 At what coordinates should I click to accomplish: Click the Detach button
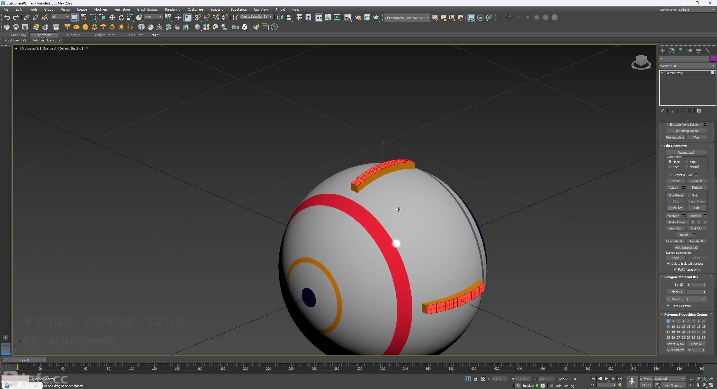point(697,188)
